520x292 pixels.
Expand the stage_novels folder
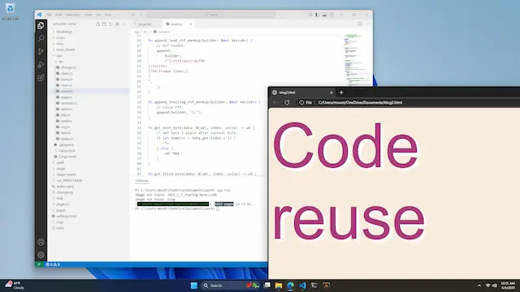click(67, 174)
